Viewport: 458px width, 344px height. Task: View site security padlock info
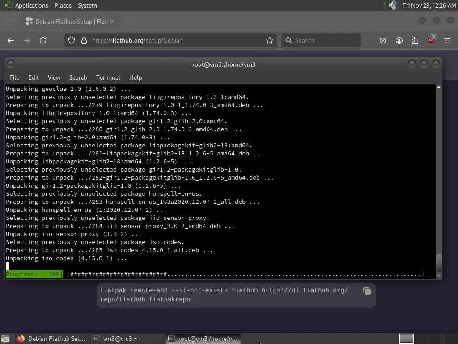tap(84, 40)
